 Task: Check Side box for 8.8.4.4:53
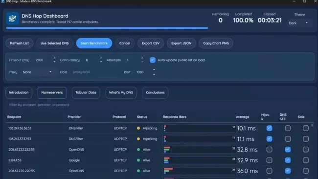point(306,160)
